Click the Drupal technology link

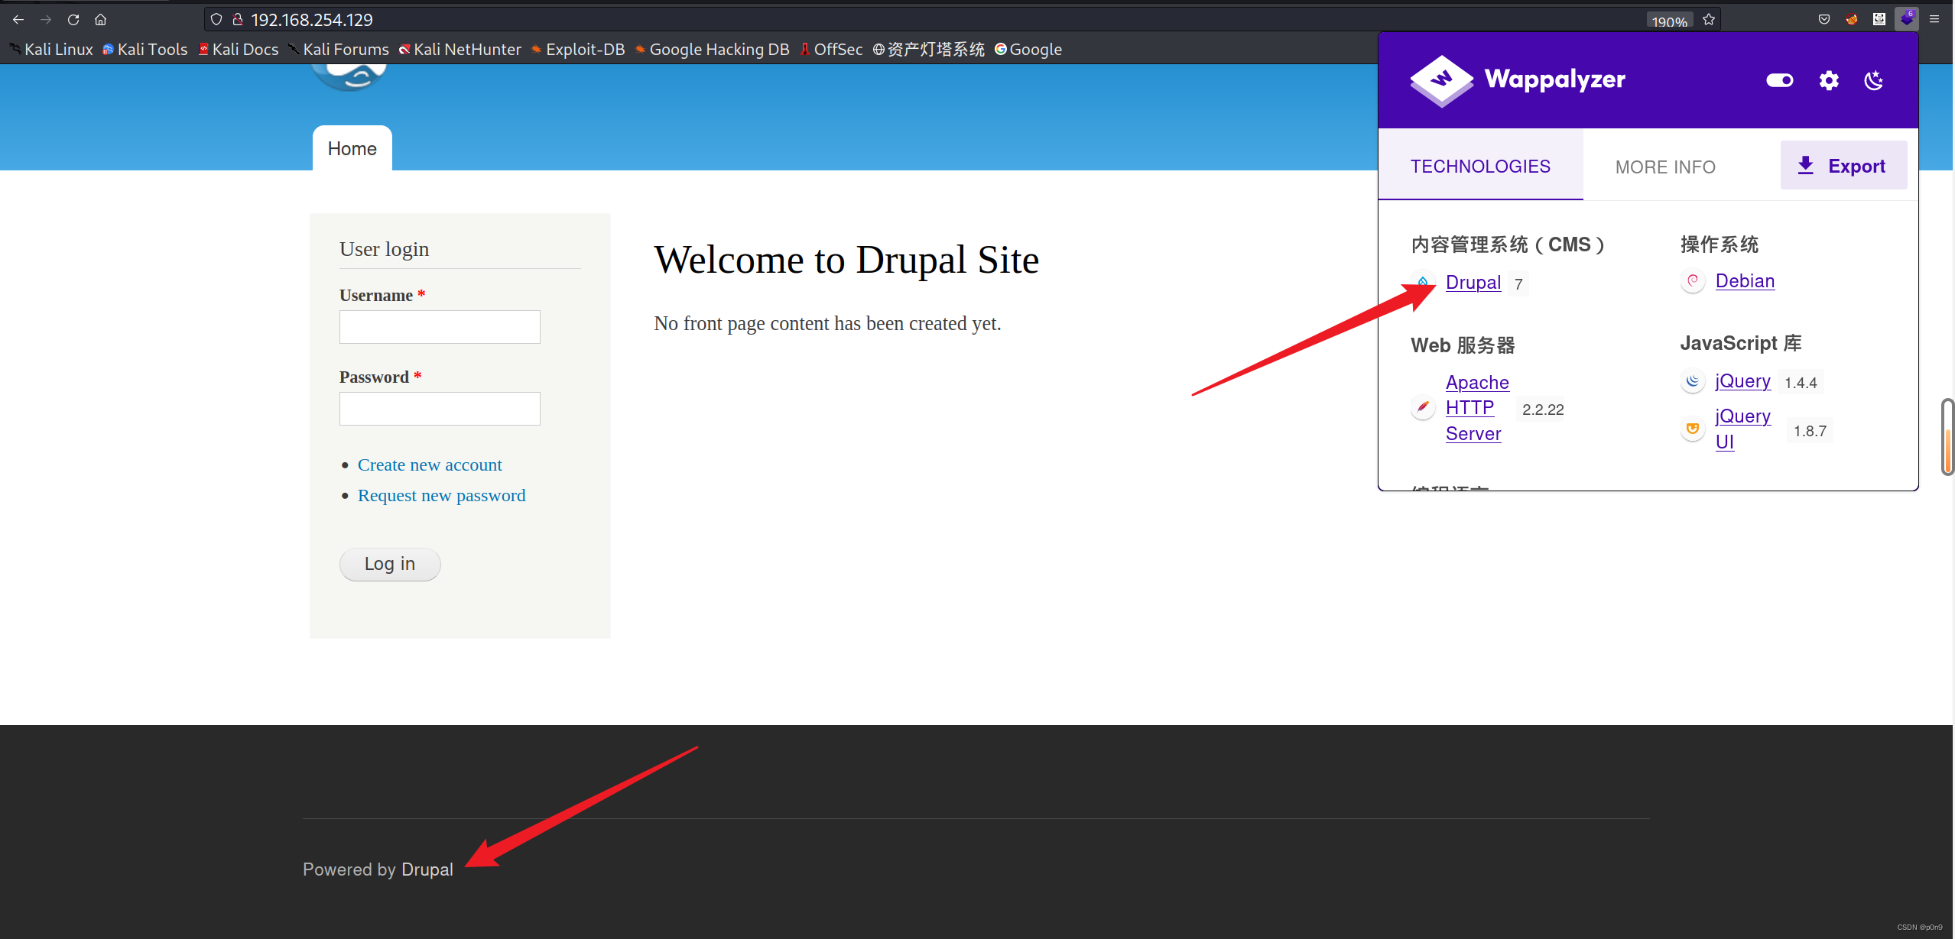[1473, 282]
